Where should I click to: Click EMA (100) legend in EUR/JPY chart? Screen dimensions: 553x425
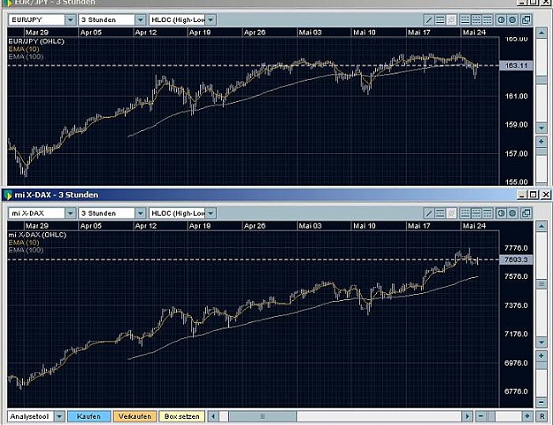[26, 57]
